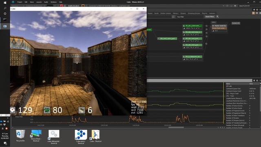Open the Layouts menu

(x=39, y=2)
